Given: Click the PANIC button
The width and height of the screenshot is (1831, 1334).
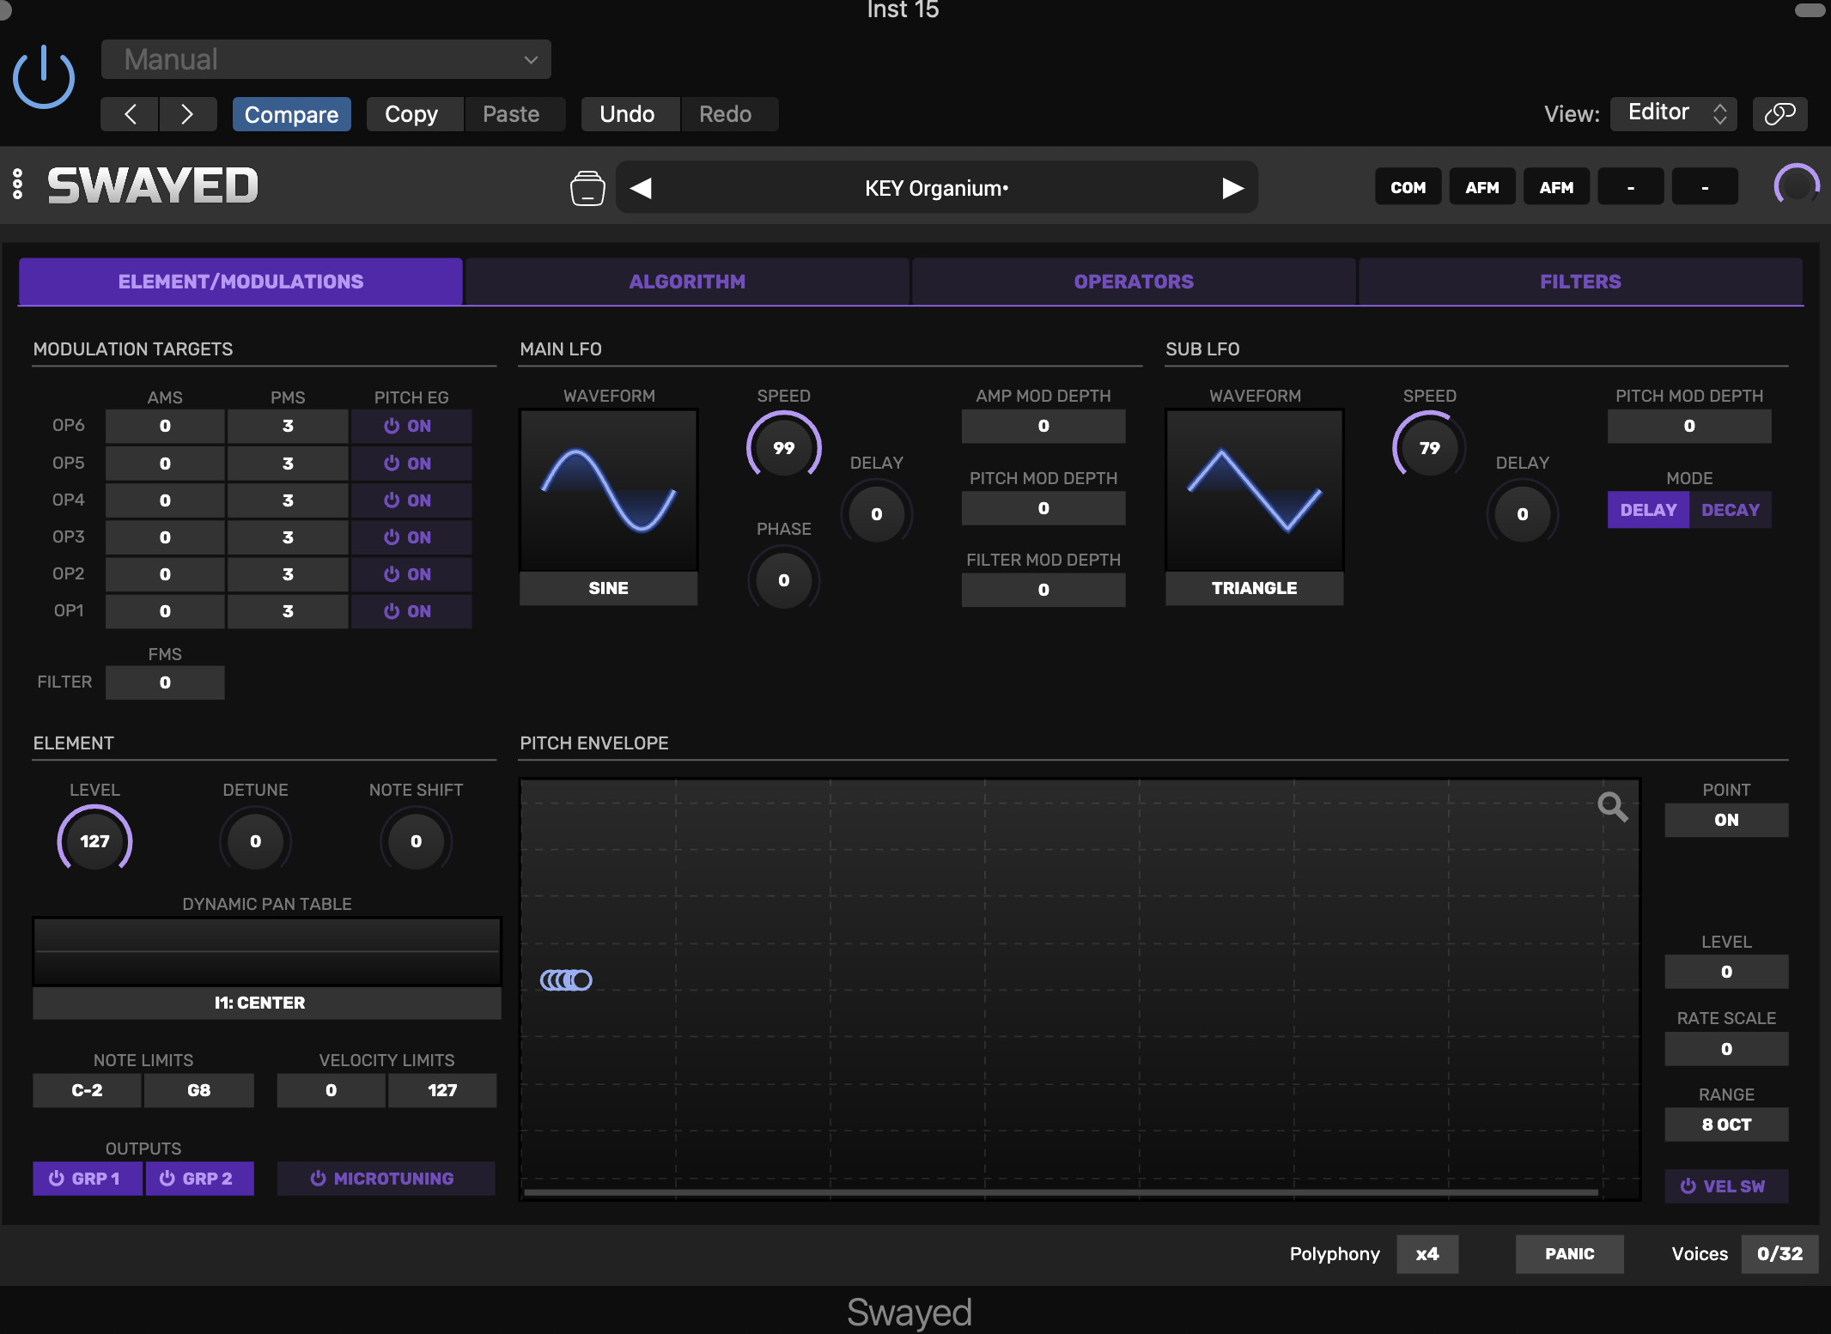Looking at the screenshot, I should (x=1569, y=1254).
